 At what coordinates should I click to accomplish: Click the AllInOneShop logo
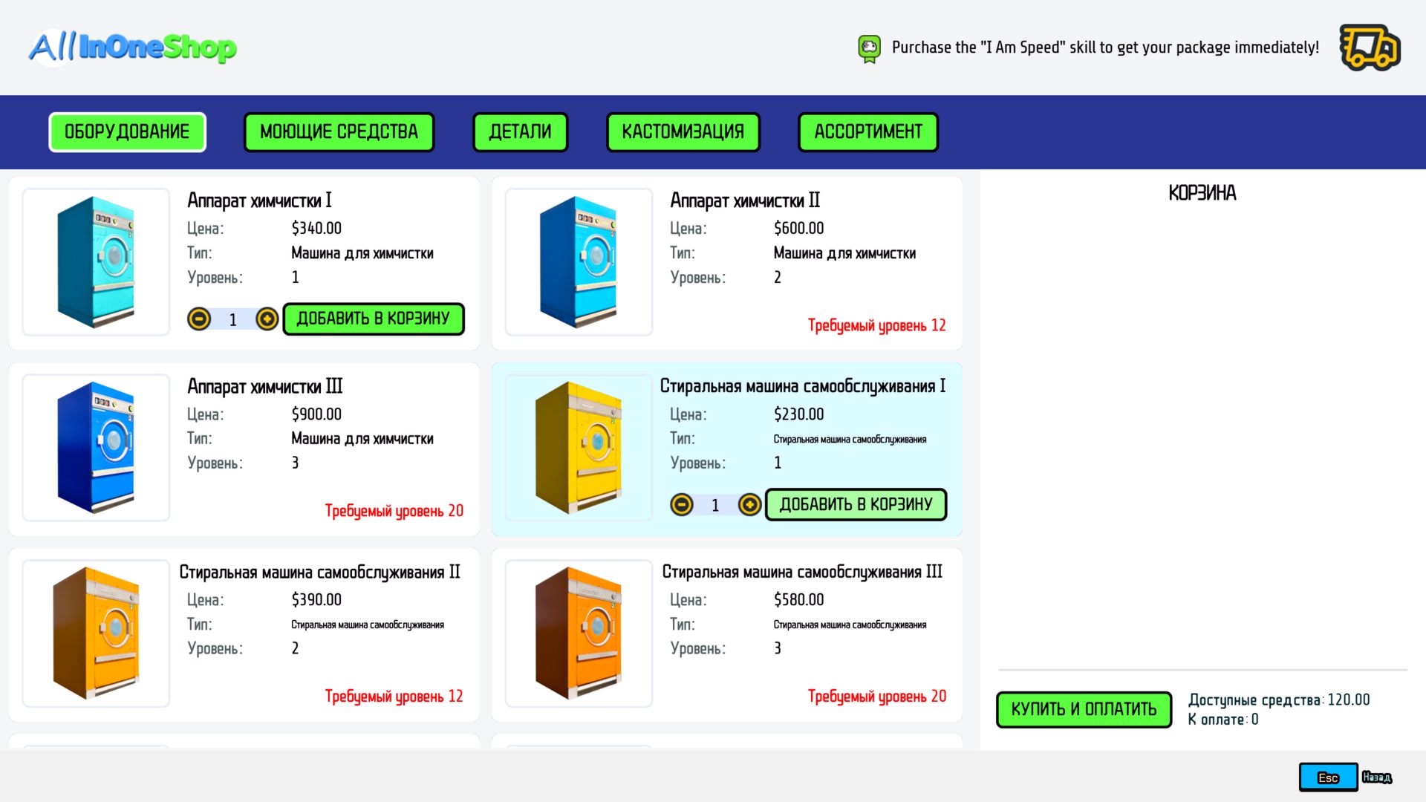pos(132,48)
